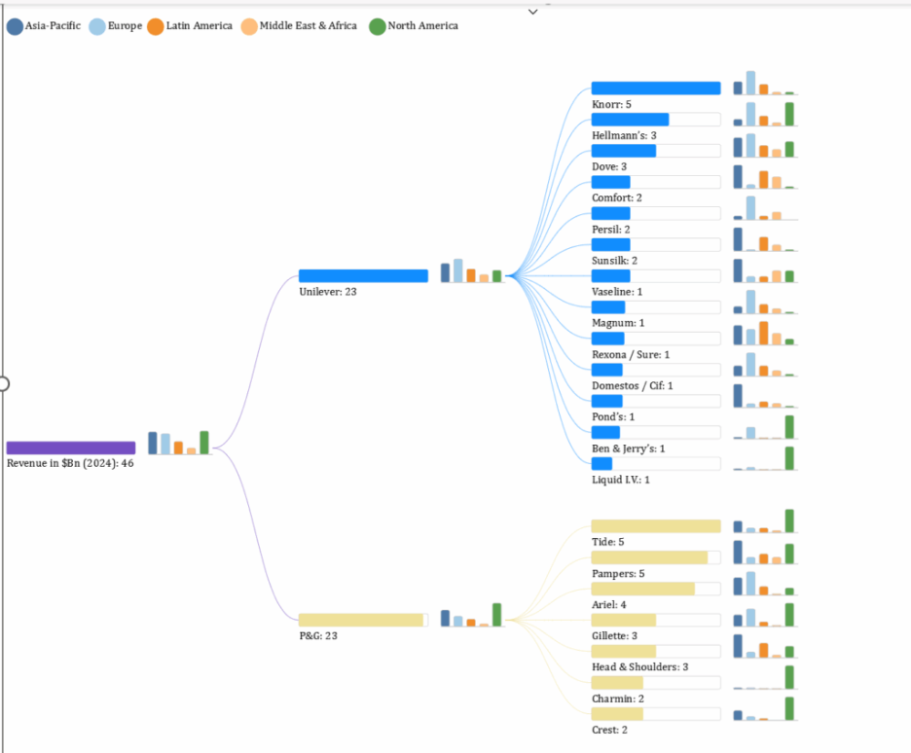Select the Ben & Jerry's brand bar
Image resolution: width=911 pixels, height=753 pixels.
pos(605,433)
